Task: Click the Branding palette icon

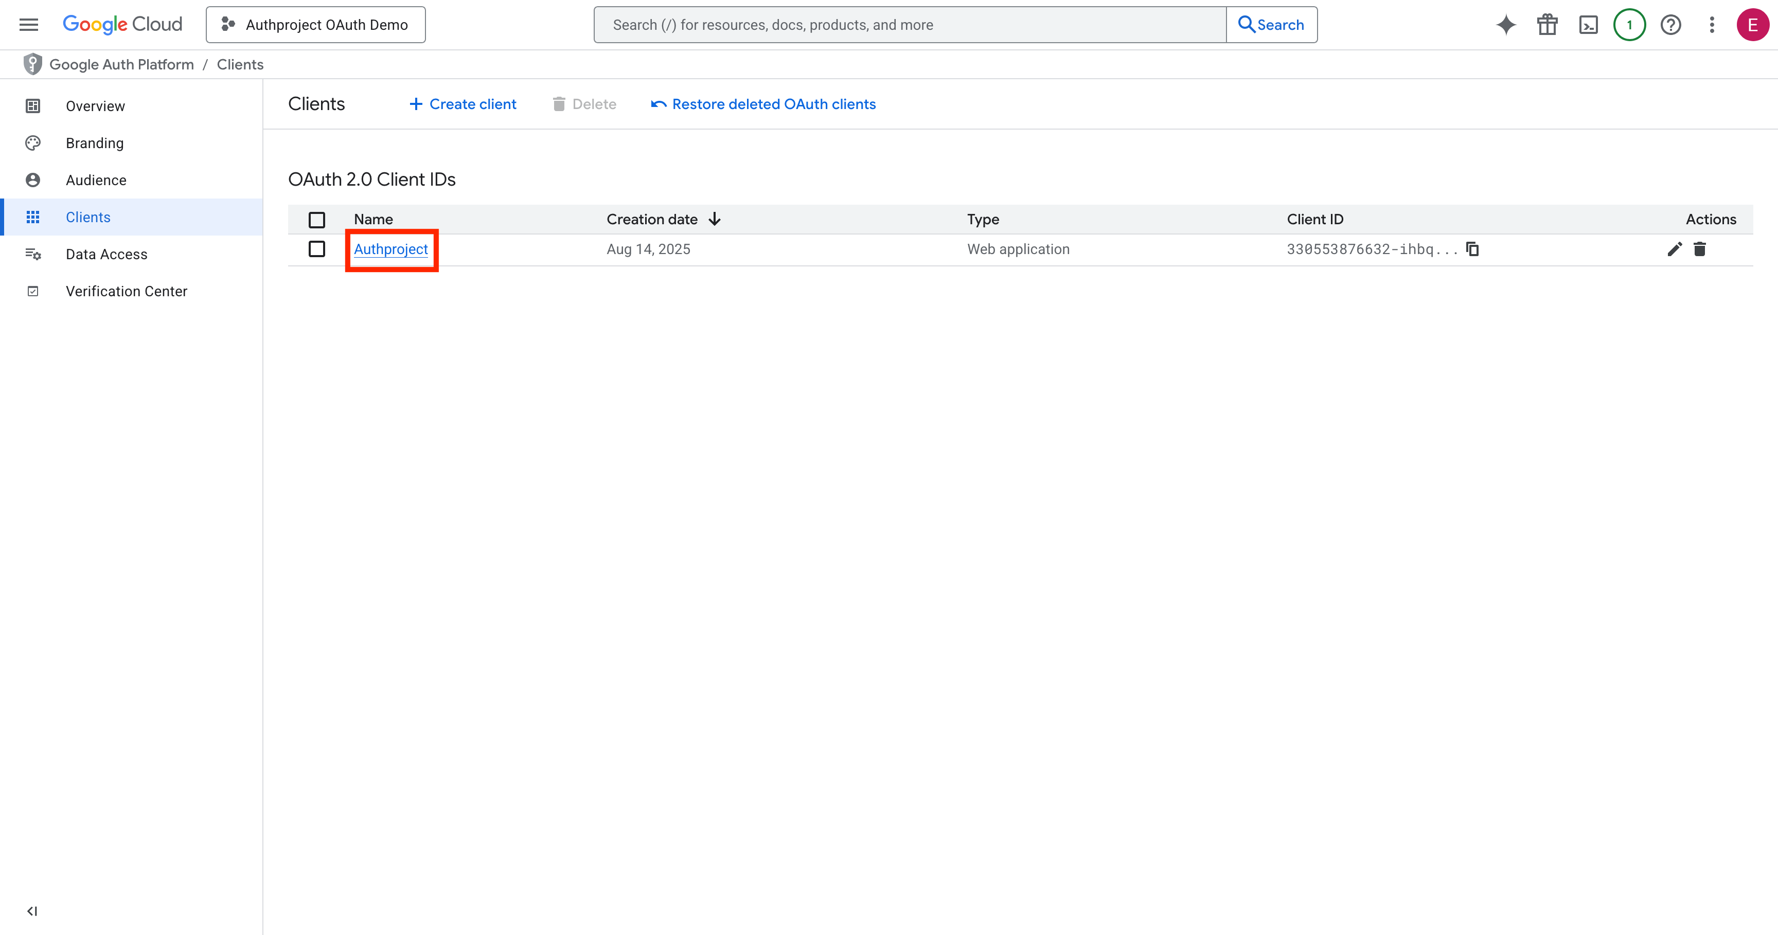Action: point(32,143)
